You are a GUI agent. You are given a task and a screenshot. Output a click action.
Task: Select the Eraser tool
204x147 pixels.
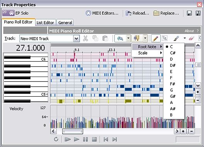pos(191,38)
